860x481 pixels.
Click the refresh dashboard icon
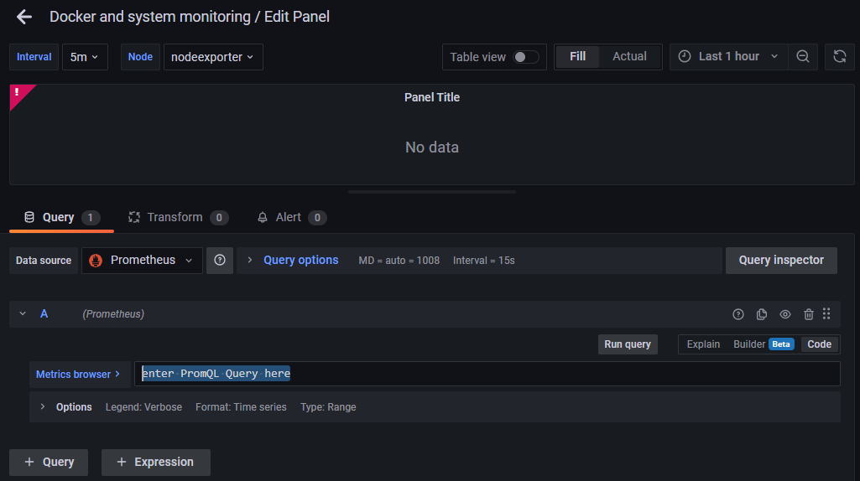[839, 57]
